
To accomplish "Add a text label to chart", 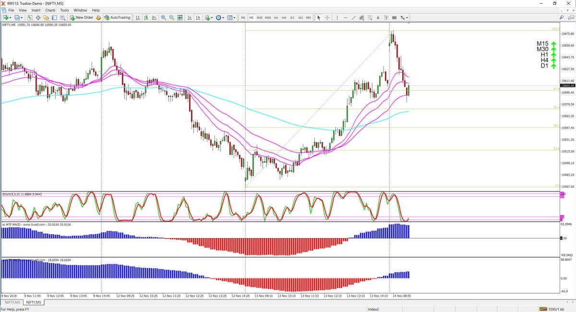I will click(x=385, y=18).
